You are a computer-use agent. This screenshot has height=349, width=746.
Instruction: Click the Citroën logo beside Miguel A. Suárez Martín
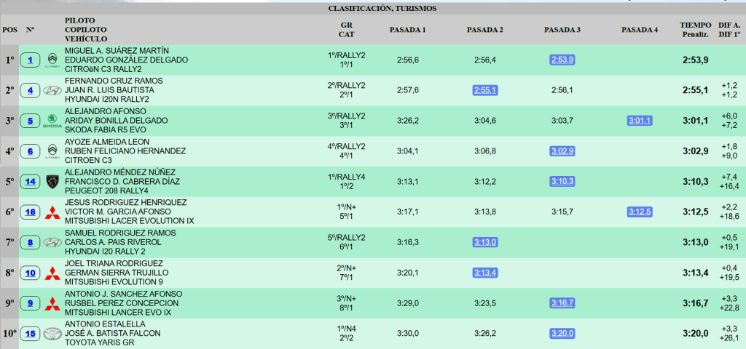click(x=52, y=60)
